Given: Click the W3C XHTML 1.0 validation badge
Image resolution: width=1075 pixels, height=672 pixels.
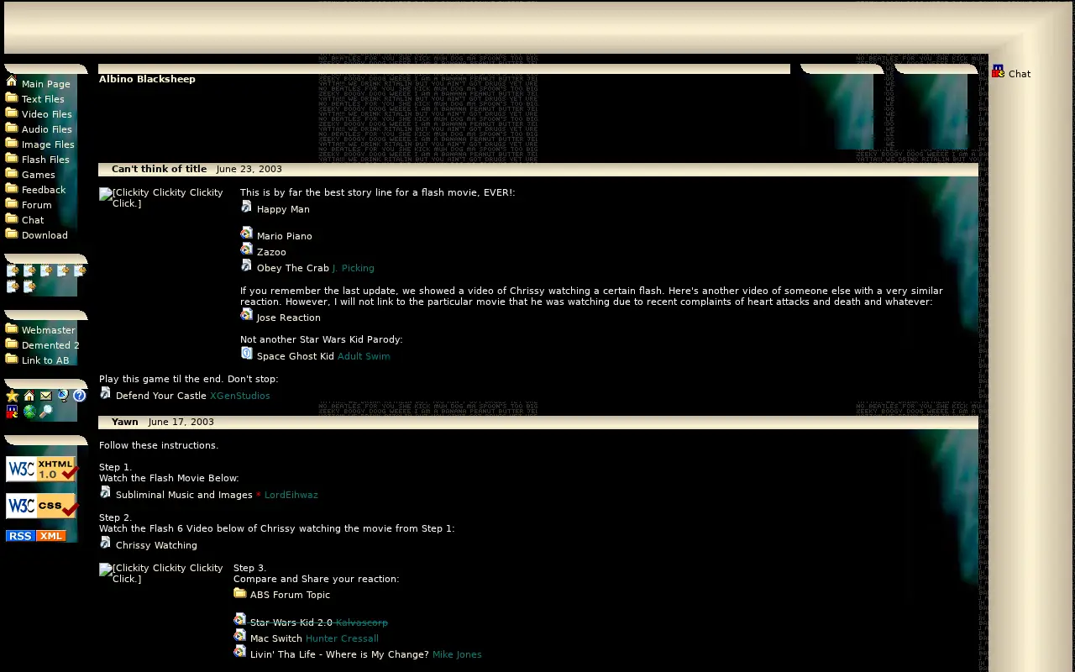Looking at the screenshot, I should (42, 470).
